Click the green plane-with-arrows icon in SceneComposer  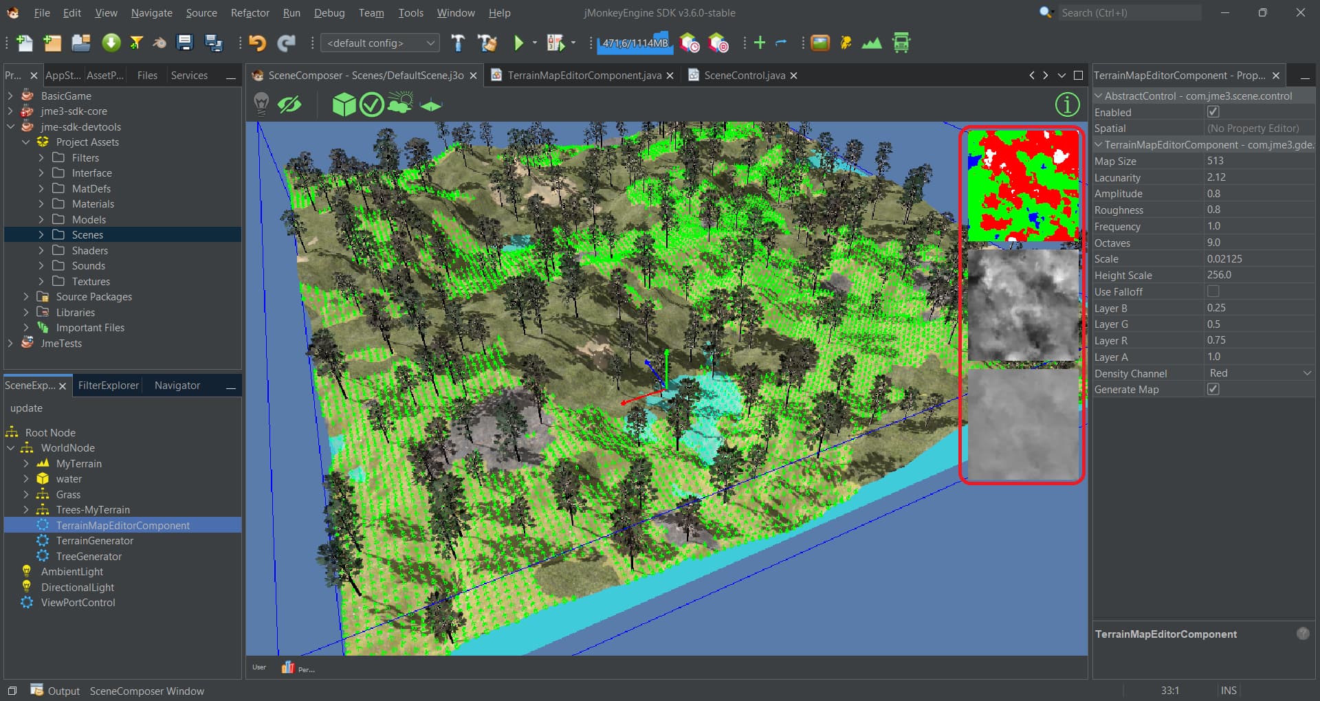click(430, 105)
